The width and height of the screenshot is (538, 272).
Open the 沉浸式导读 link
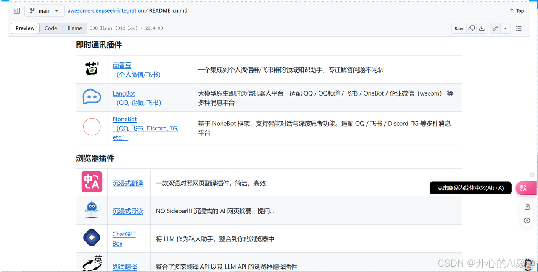tap(128, 211)
